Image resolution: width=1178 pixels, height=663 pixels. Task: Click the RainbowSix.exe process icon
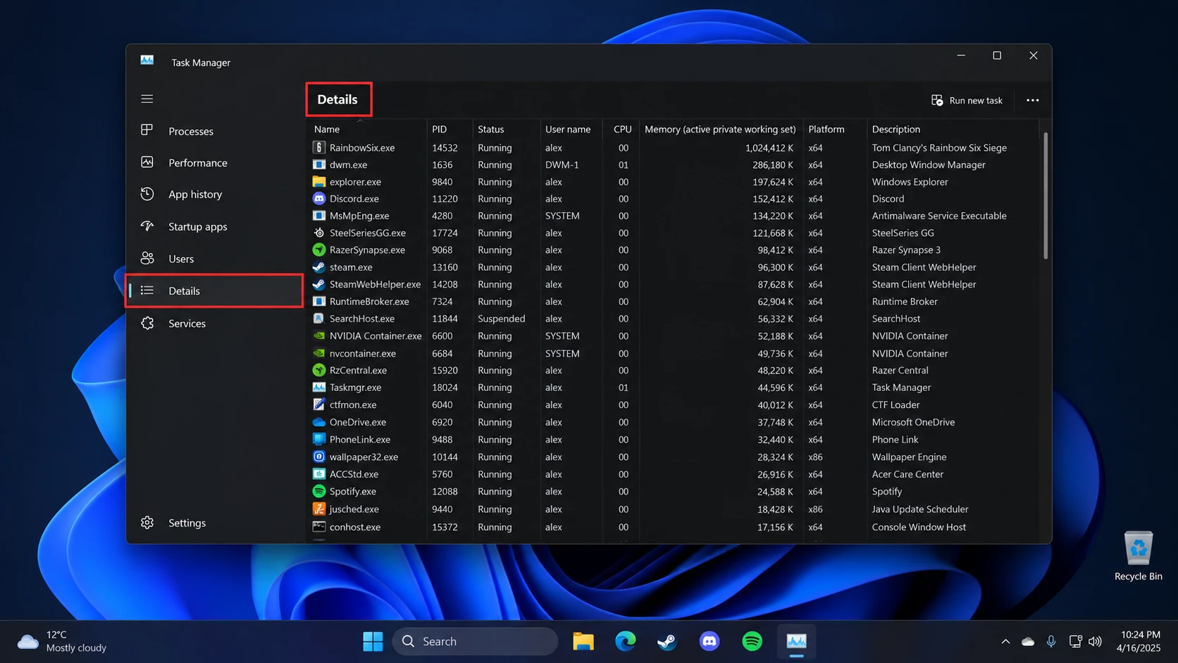pyautogui.click(x=318, y=147)
